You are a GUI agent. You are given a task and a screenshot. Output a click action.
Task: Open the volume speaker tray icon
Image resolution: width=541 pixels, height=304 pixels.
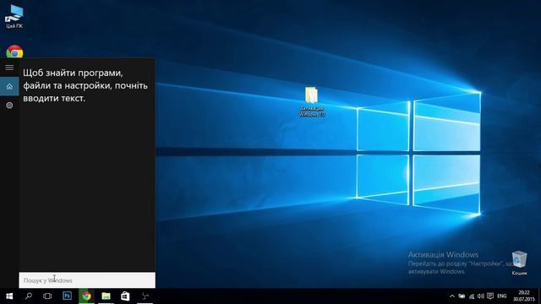click(481, 296)
